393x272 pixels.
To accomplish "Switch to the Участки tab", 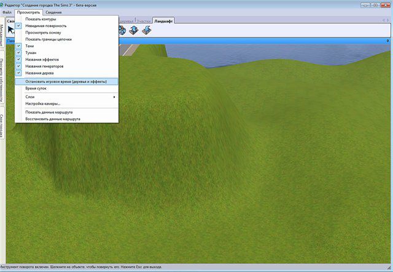I will pyautogui.click(x=144, y=20).
